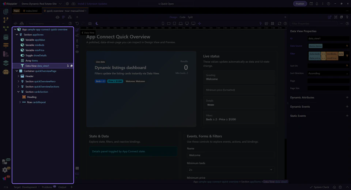Open the Theme Manager palette icon
Screen dimensions: 351x190
pyautogui.click(x=6, y=54)
